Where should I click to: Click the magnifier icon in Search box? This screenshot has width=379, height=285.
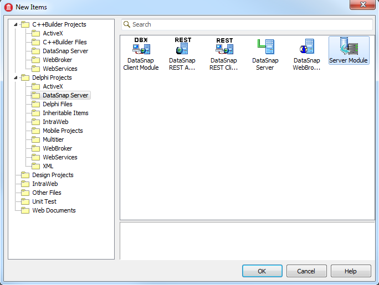127,24
